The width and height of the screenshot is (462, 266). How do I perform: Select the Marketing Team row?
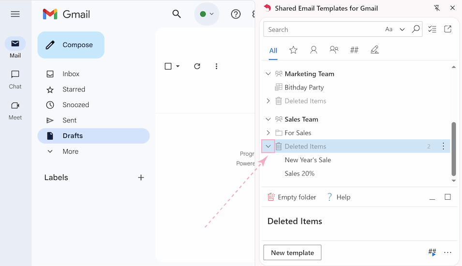[x=356, y=74]
